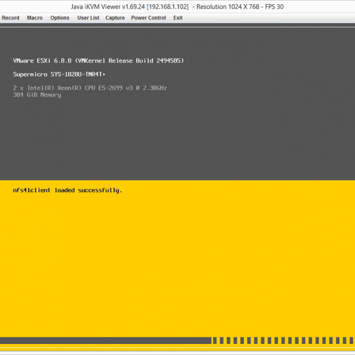The height and width of the screenshot is (355, 355).
Task: Click the 'VMware ESXi 6.0.0' build line
Action: coord(98,61)
